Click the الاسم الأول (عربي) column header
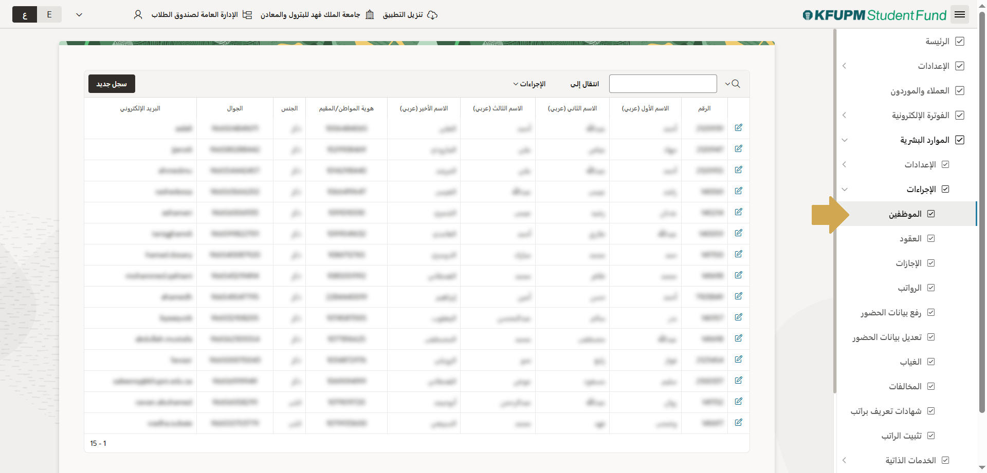 [645, 108]
